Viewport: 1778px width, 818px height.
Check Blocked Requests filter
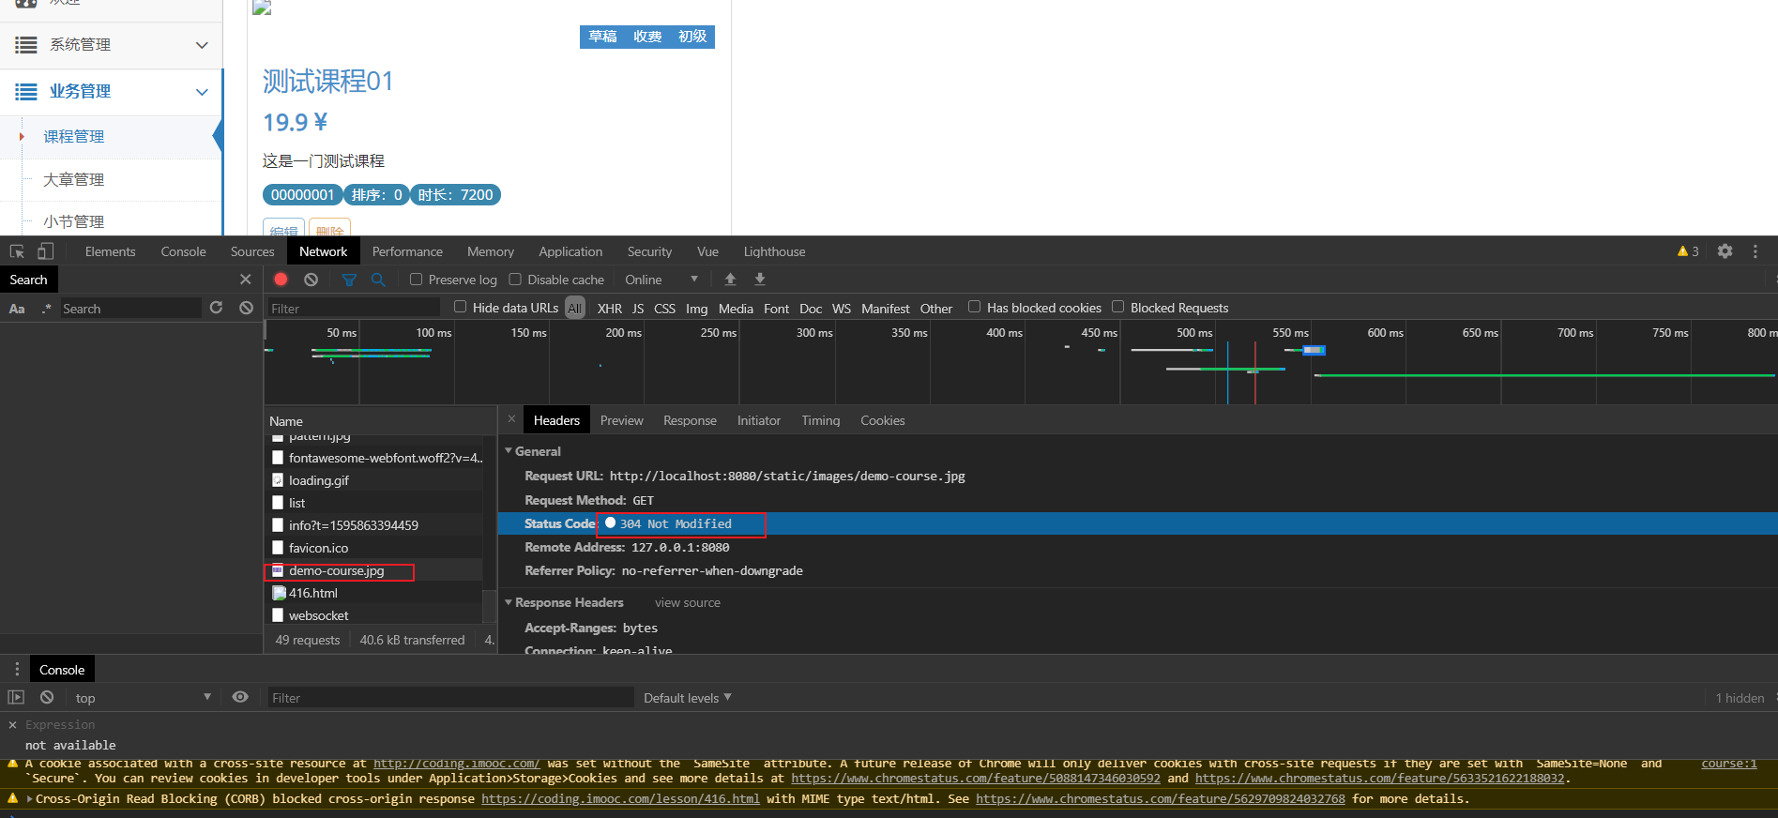[x=1118, y=307]
